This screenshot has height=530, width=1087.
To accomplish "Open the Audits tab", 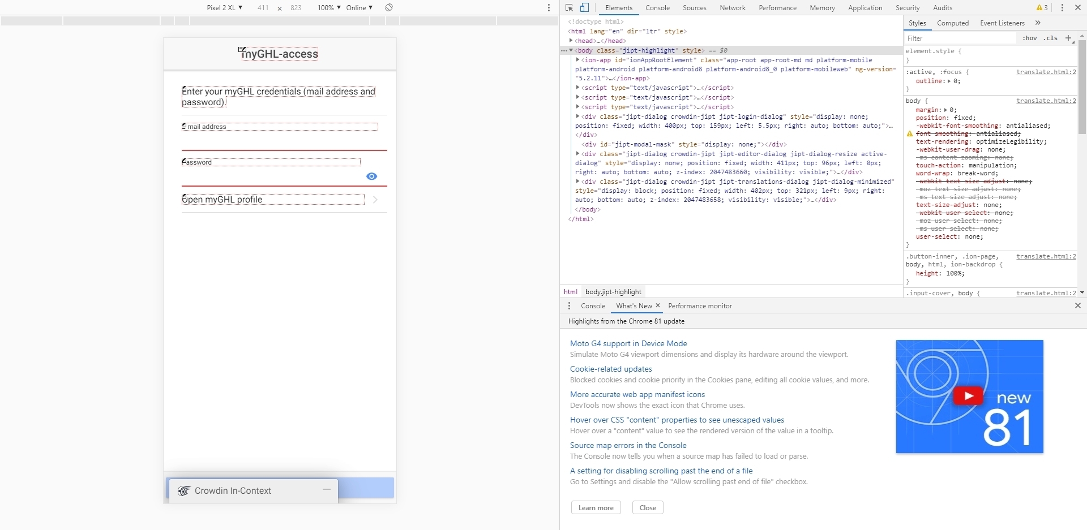I will 943,7.
